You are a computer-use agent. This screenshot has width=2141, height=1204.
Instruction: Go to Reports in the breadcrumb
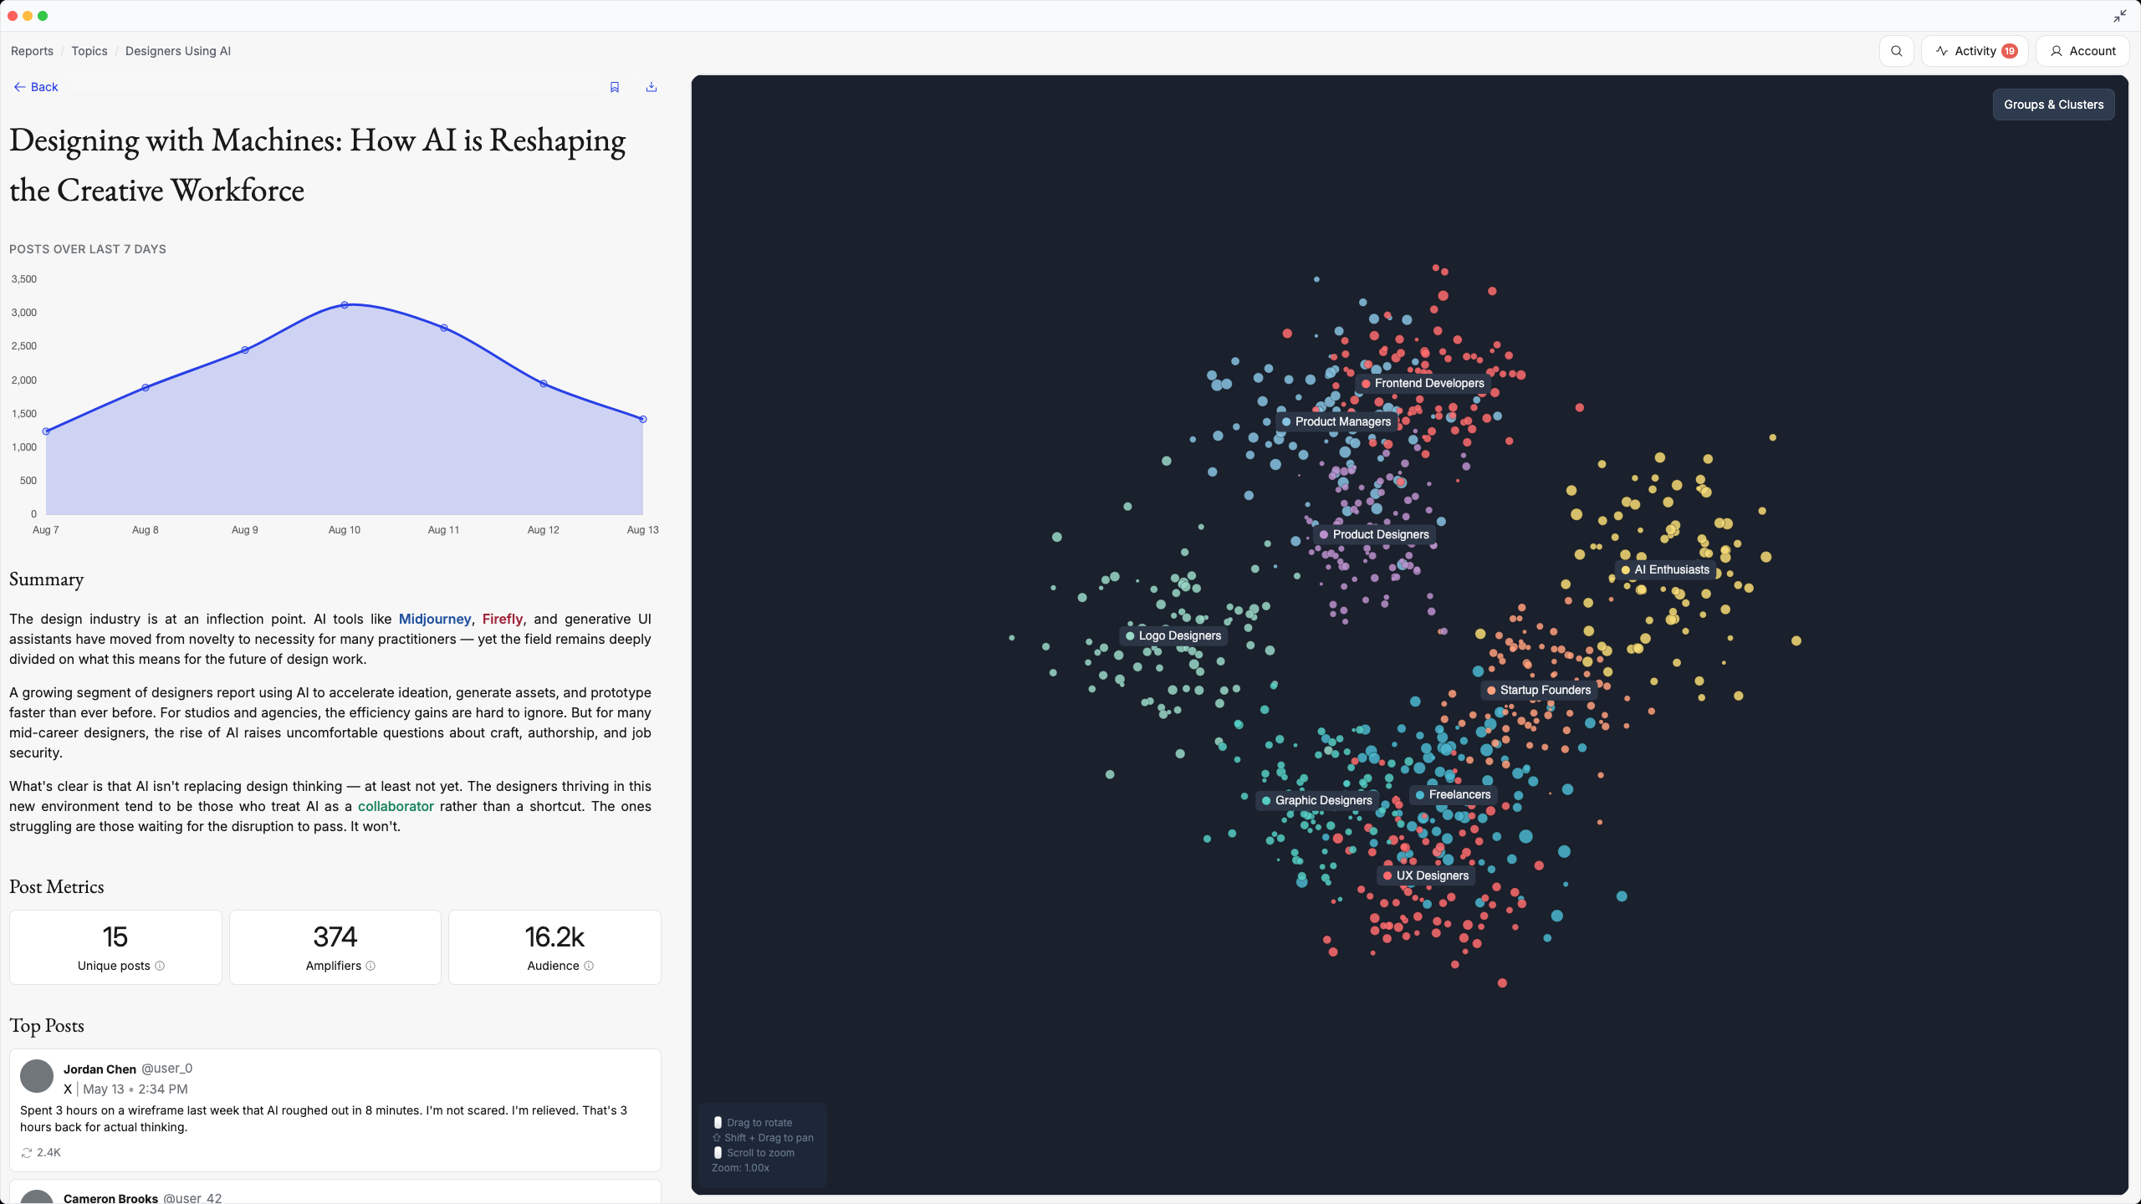tap(32, 51)
